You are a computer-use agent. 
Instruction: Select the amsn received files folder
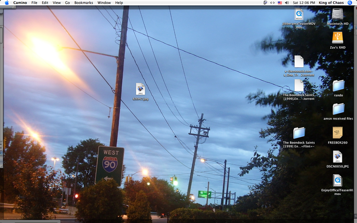point(338,109)
